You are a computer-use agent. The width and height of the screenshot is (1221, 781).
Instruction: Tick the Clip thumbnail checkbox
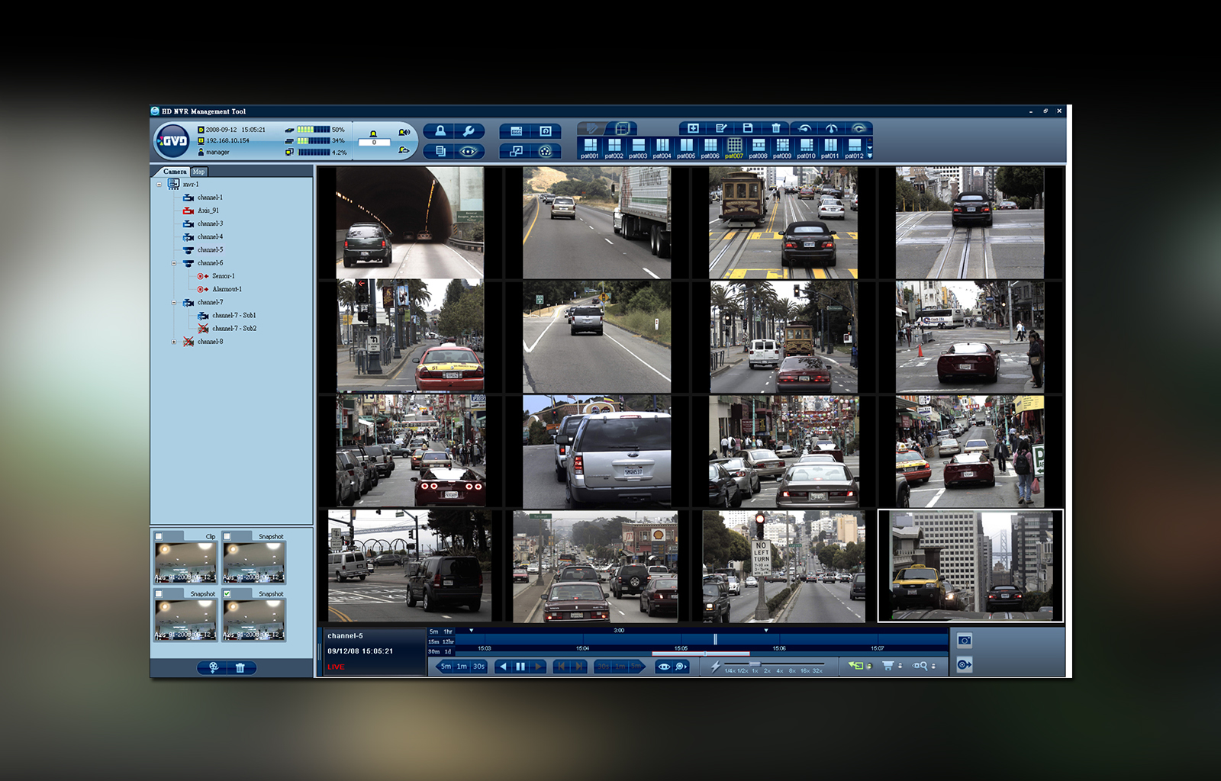159,536
